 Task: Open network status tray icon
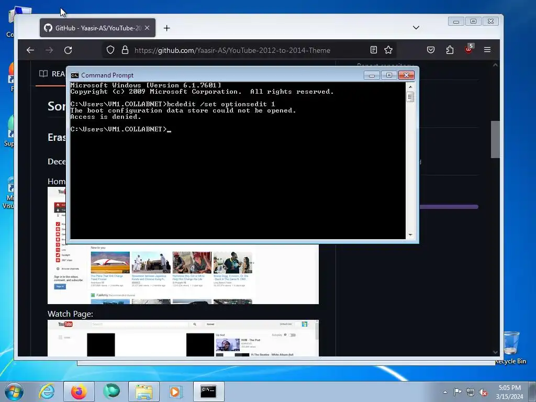pos(471,392)
